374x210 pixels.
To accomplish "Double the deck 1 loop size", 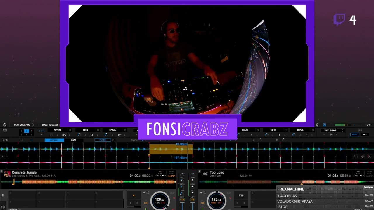I will coord(137,203).
